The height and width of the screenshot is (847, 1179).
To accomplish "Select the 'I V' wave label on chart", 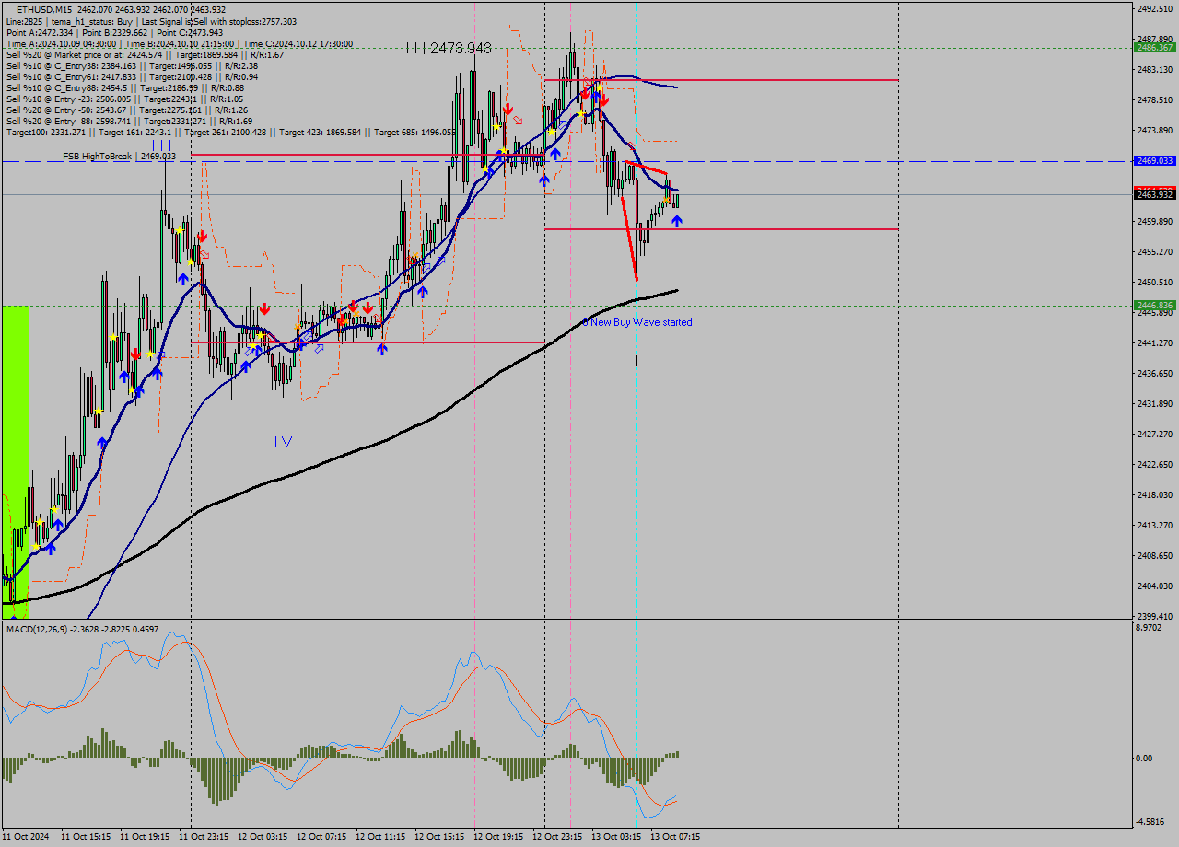I will pos(283,442).
